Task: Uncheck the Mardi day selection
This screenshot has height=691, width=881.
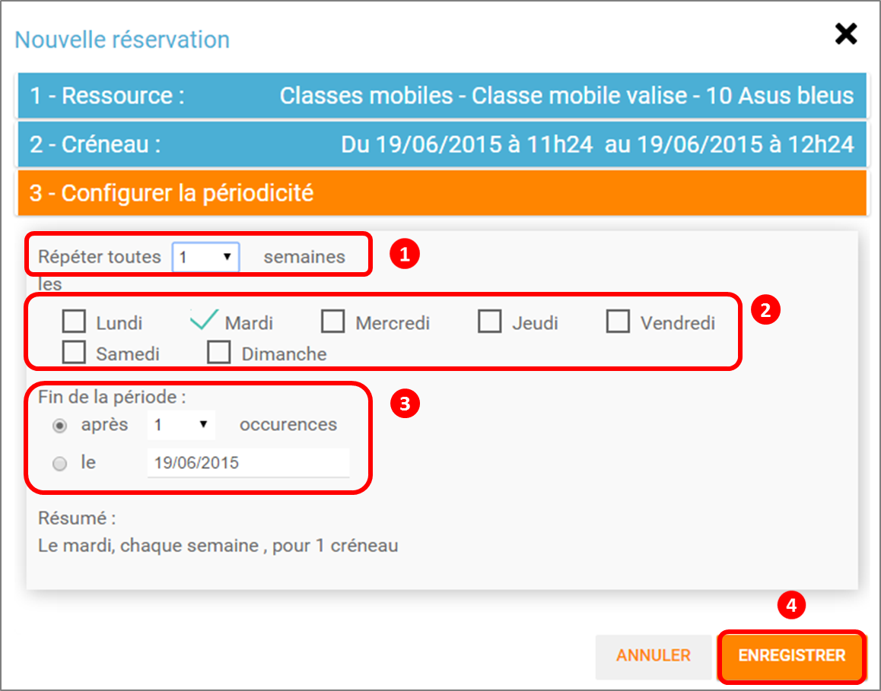Action: (x=203, y=321)
